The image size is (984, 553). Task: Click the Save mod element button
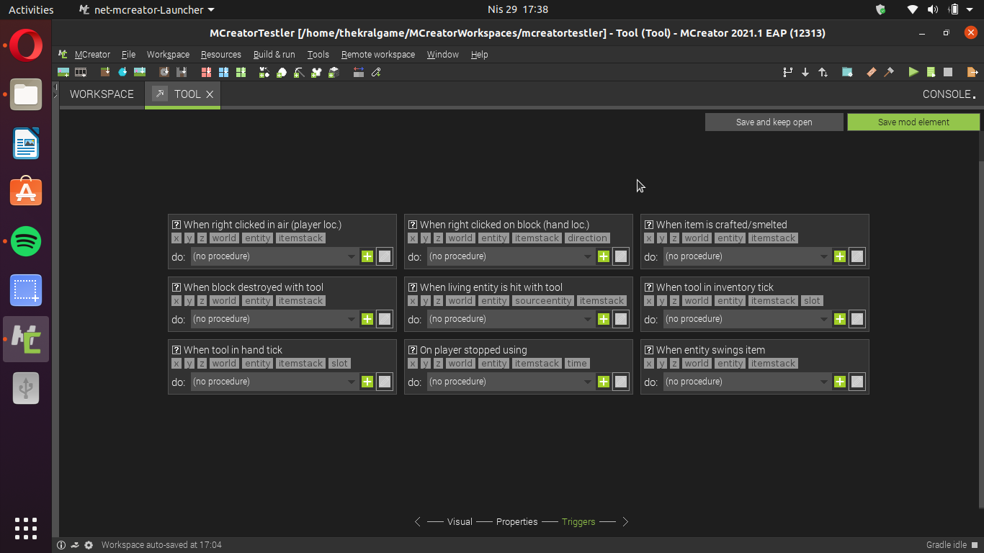[x=913, y=122]
